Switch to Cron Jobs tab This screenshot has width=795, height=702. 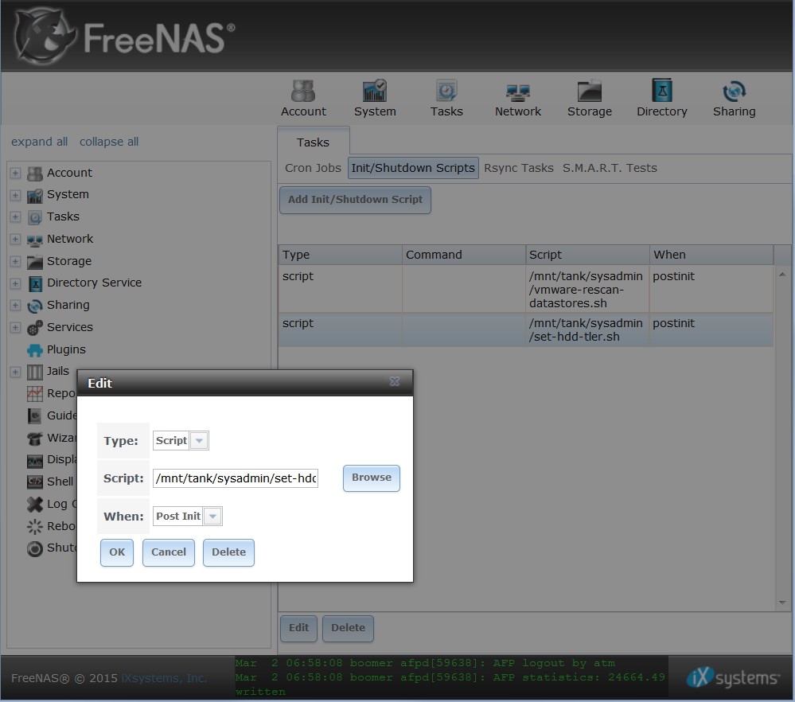tap(313, 168)
